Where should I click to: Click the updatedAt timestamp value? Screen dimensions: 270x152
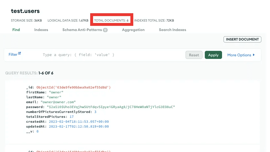click(x=79, y=126)
